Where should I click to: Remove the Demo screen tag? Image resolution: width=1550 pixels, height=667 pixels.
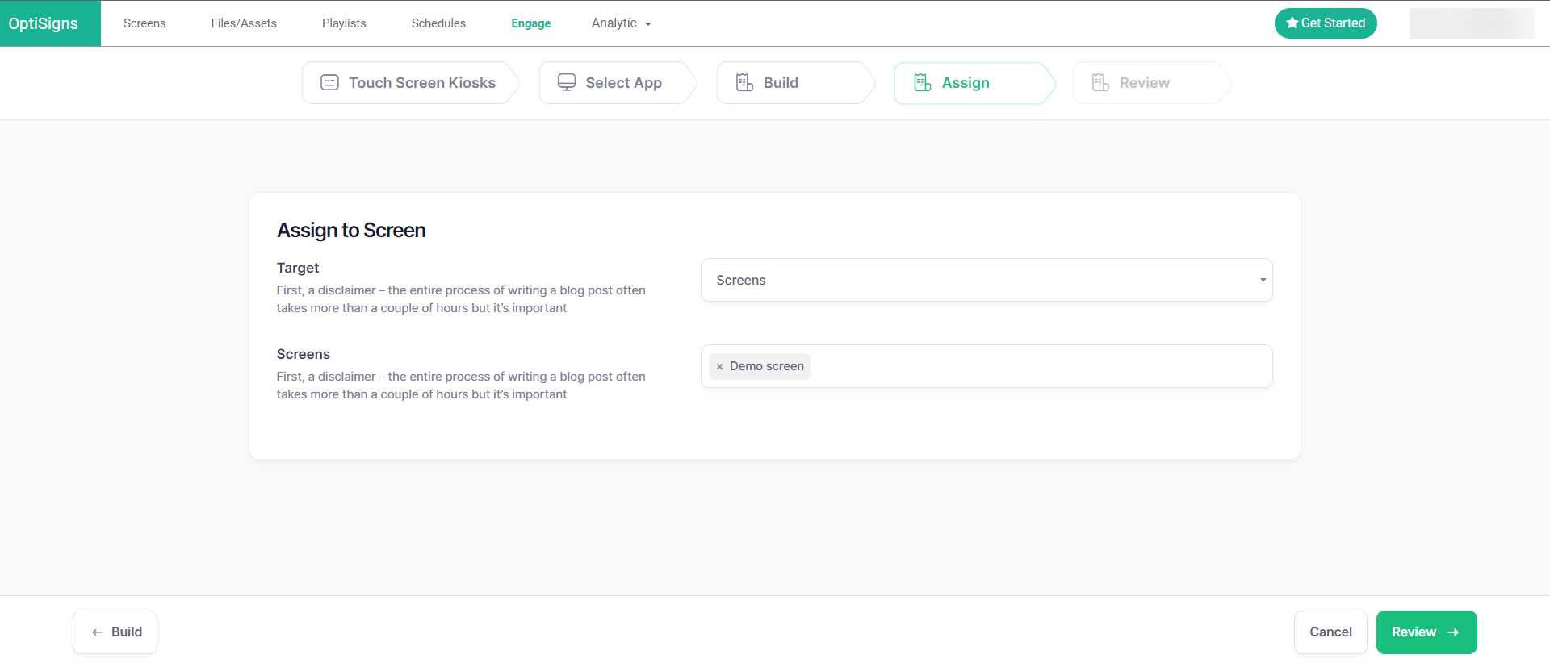719,367
